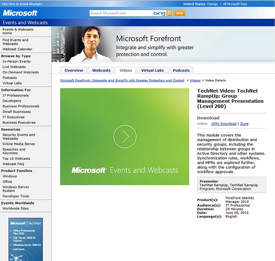Select Windows product family
Image resolution: width=275 pixels, height=261 pixels.
[x=10, y=176]
